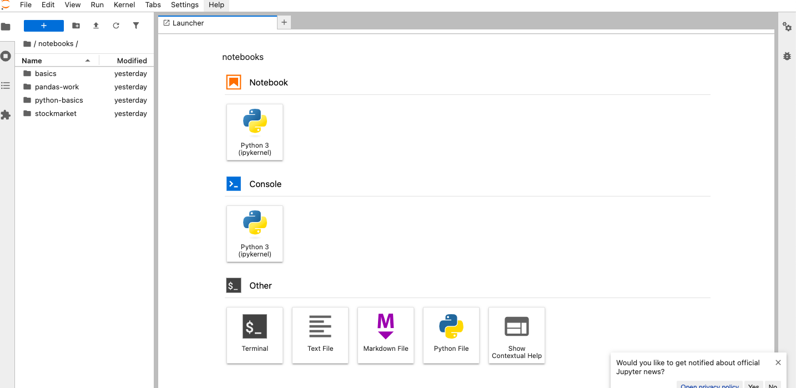This screenshot has width=796, height=388.
Task: Switch to the Launcher tab
Action: [x=188, y=23]
